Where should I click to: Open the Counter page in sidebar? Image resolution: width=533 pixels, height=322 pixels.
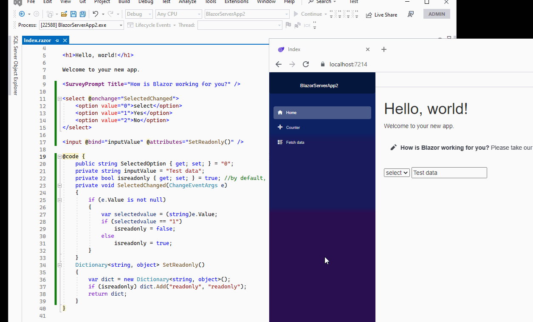point(293,128)
